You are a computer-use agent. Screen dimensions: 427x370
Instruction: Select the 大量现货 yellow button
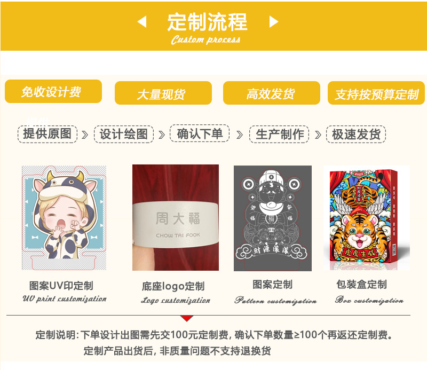(163, 93)
